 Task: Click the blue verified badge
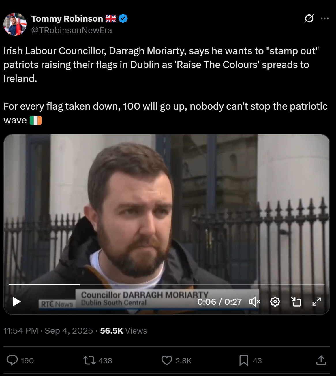(123, 19)
